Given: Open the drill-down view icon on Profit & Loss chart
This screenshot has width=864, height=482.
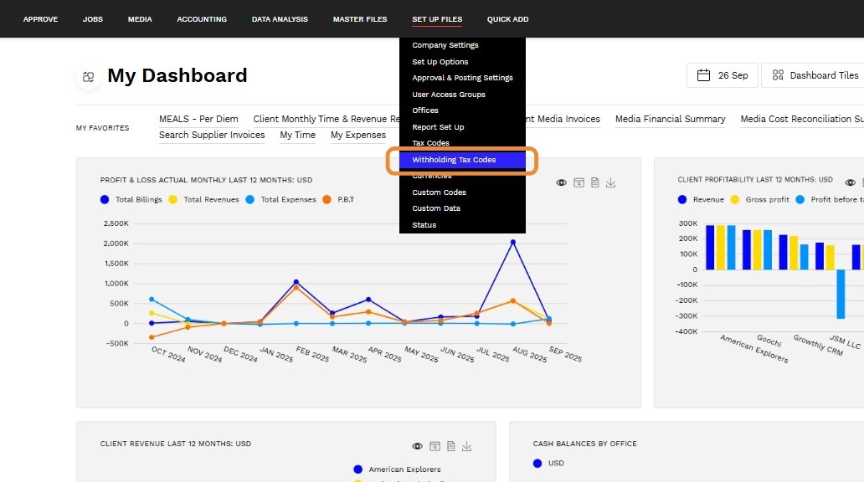Looking at the screenshot, I should pos(579,182).
